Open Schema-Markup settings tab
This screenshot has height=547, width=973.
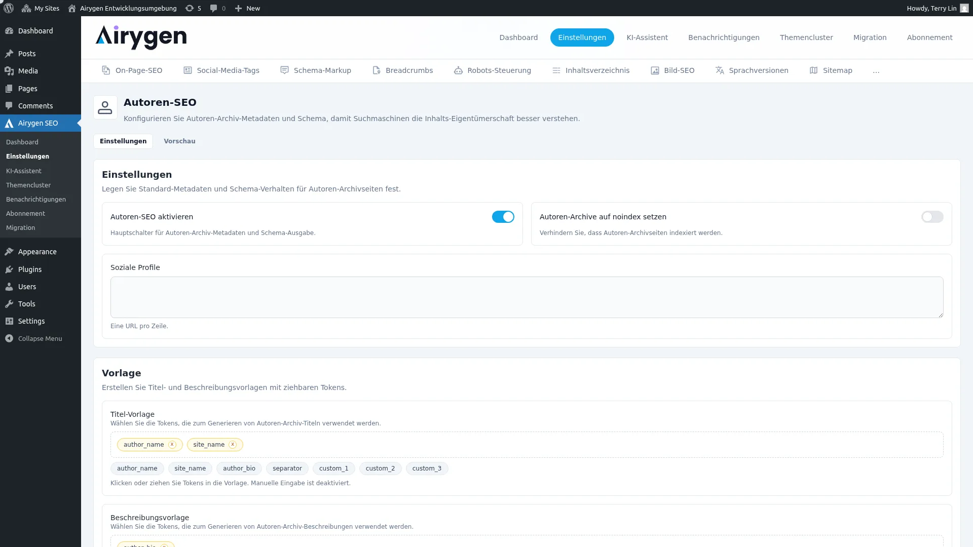(x=316, y=70)
